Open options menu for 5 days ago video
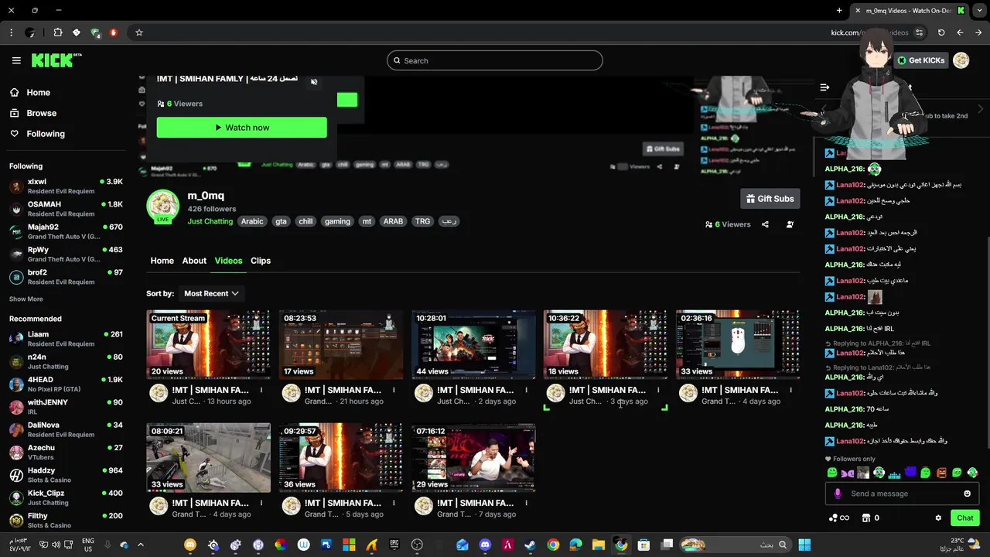990x557 pixels. click(x=394, y=503)
